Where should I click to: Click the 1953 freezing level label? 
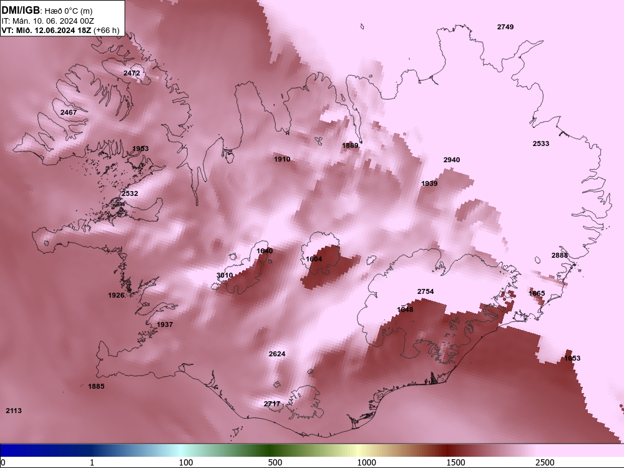(140, 149)
